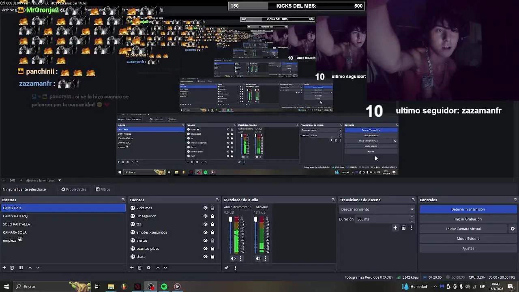Open Spotify from the taskbar
The height and width of the screenshot is (292, 519).
164,287
